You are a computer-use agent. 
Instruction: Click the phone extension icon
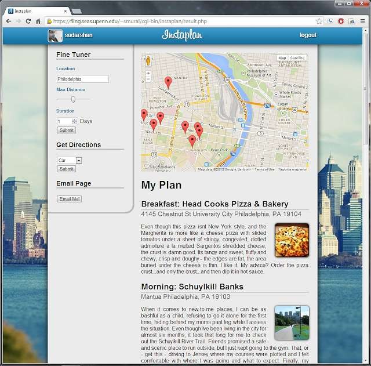[x=330, y=21]
